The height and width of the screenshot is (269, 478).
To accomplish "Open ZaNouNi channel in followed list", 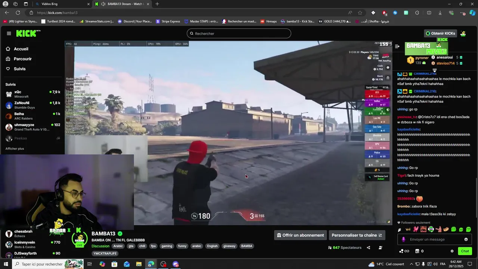I will [32, 105].
